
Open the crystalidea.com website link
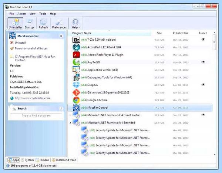[x=32, y=98]
